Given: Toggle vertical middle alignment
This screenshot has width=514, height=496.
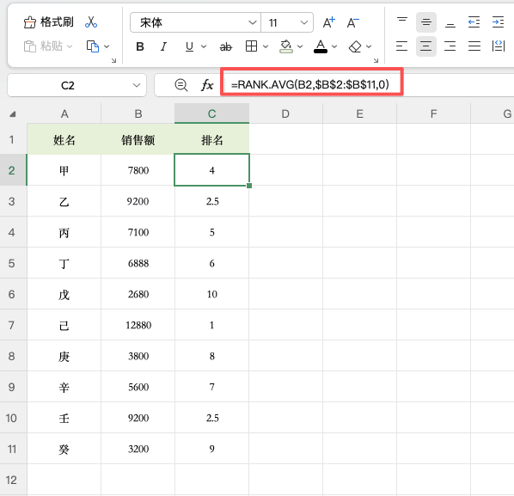Looking at the screenshot, I should click(426, 22).
